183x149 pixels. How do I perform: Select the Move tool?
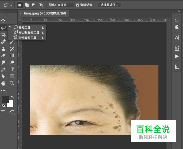(x=3, y=21)
